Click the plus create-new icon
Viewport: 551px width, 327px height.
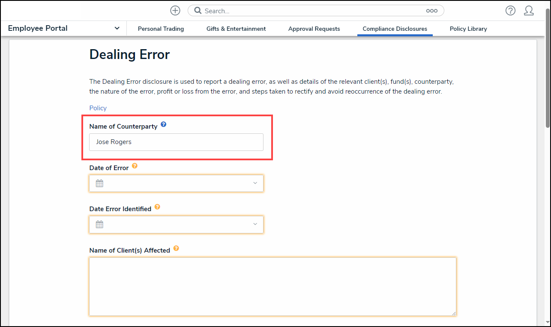(x=175, y=11)
